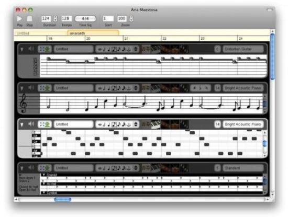The width and height of the screenshot is (288, 217).
Task: Choose drum editor icon in the Standard track
Action: point(175,168)
